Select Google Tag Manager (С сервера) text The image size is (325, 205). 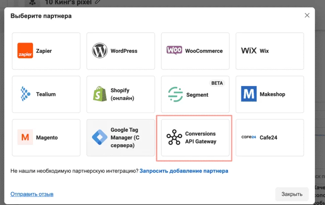point(125,138)
